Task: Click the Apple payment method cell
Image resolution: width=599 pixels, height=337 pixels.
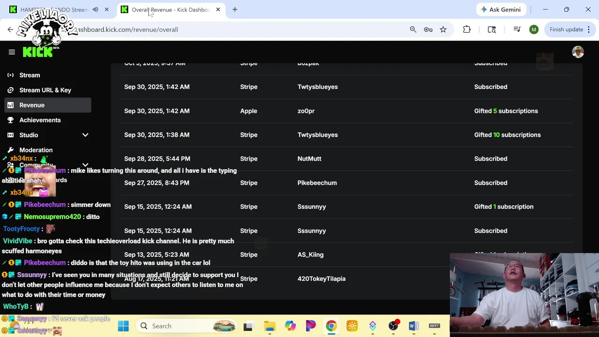Action: coord(248,111)
